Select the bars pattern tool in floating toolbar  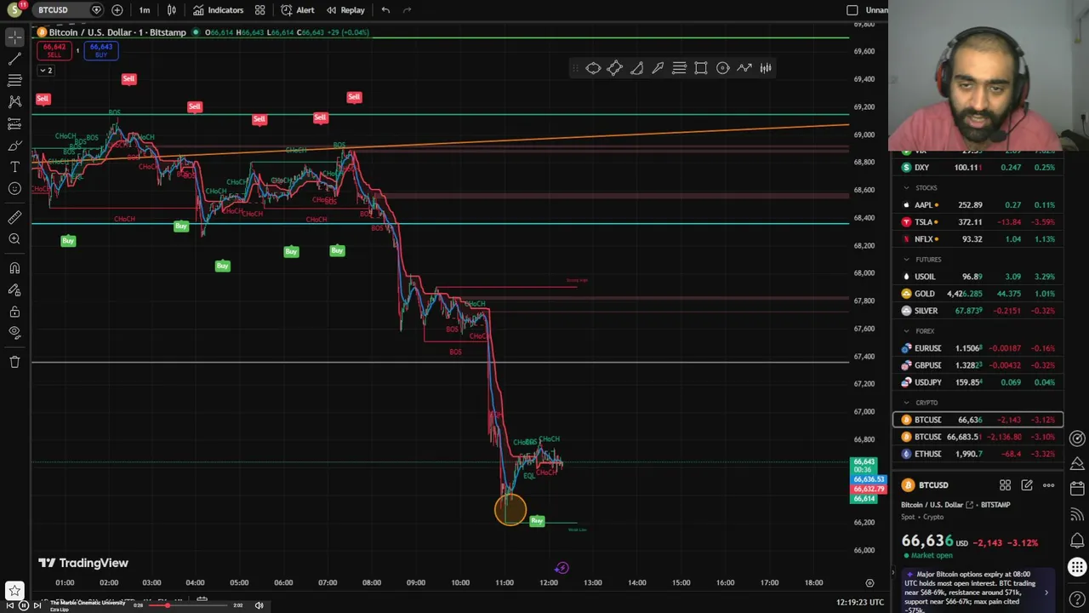click(x=766, y=68)
